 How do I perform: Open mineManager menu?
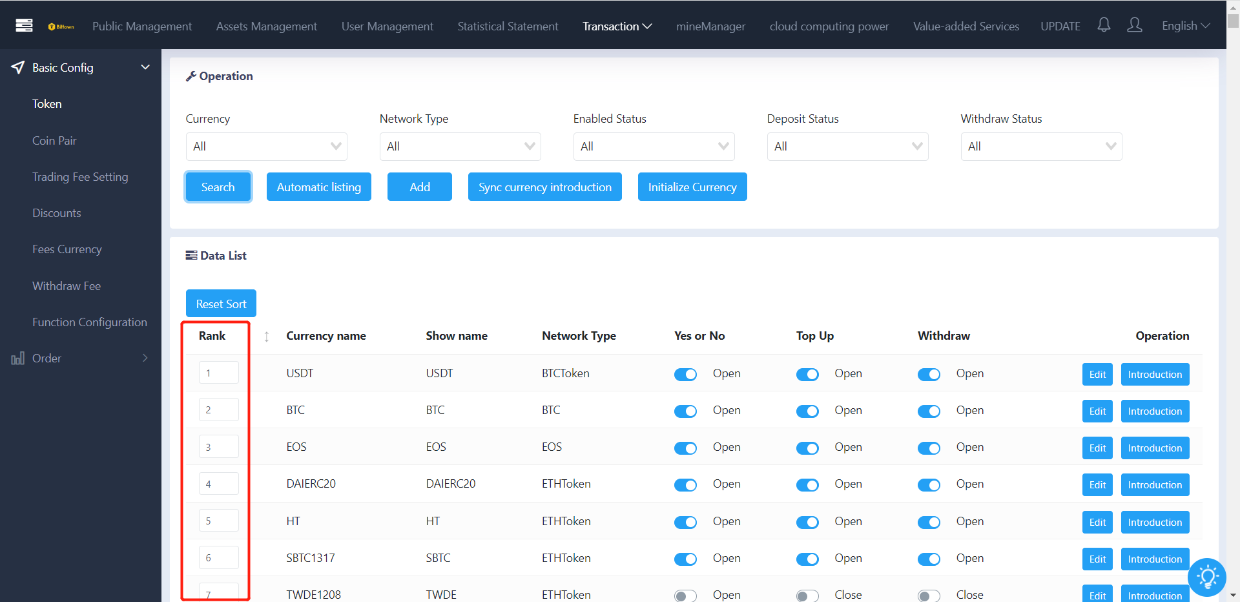710,26
